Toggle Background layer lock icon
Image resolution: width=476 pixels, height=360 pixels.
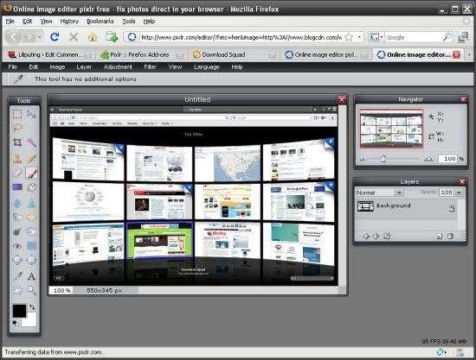(452, 208)
